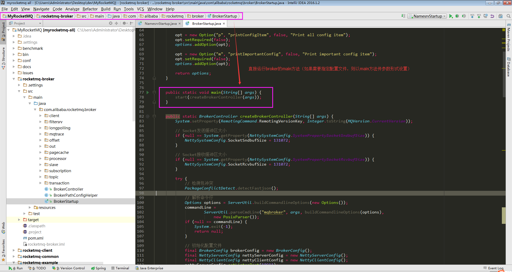Toggle the Database side panel
This screenshot has height=272, width=512.
(509, 68)
